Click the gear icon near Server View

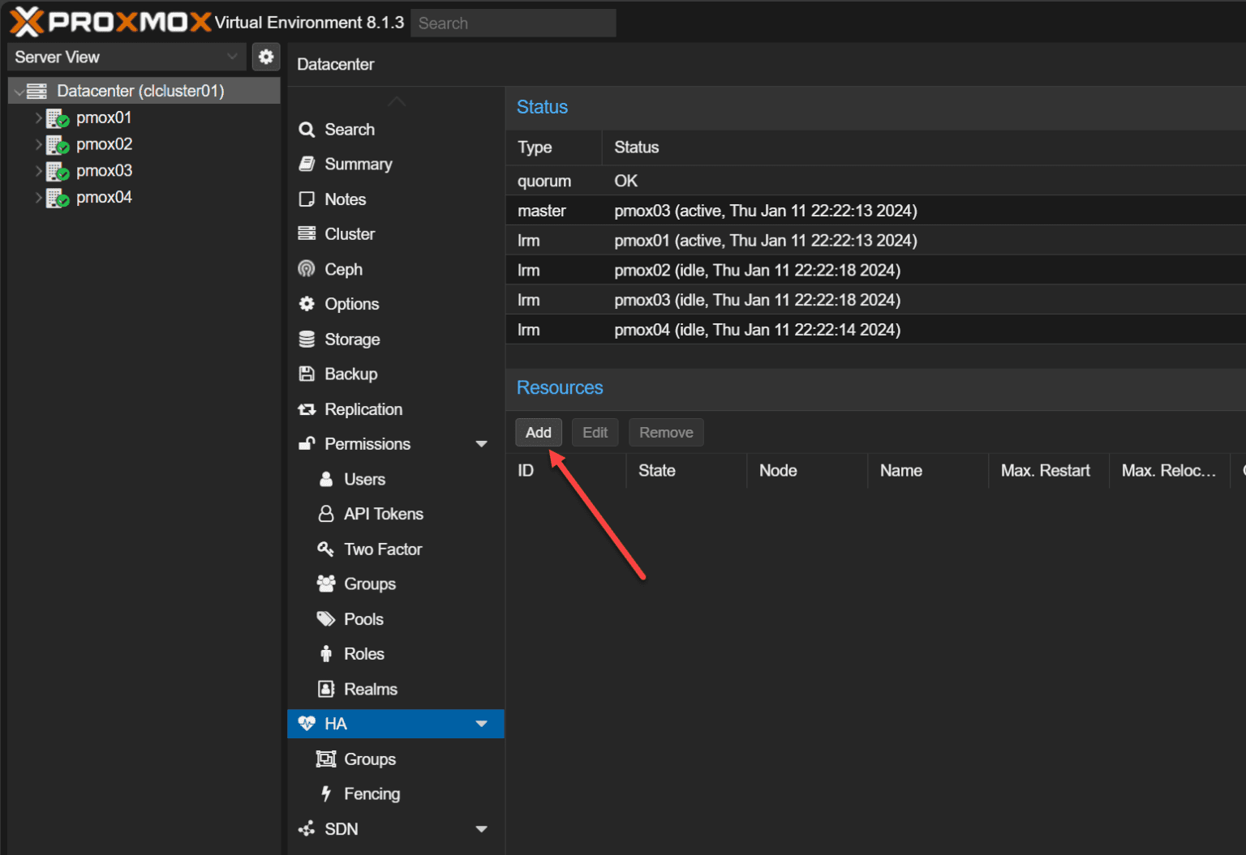[266, 57]
